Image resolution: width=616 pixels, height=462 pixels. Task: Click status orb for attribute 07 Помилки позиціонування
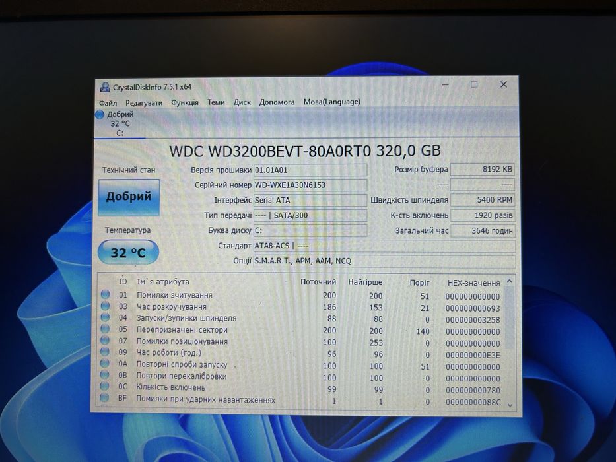point(105,340)
